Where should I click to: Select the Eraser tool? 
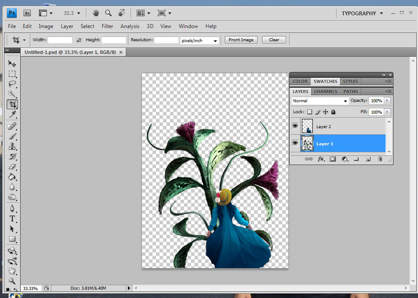pos(12,167)
